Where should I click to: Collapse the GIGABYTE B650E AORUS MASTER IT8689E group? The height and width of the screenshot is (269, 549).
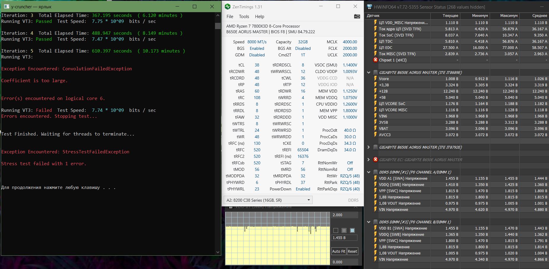(x=369, y=72)
